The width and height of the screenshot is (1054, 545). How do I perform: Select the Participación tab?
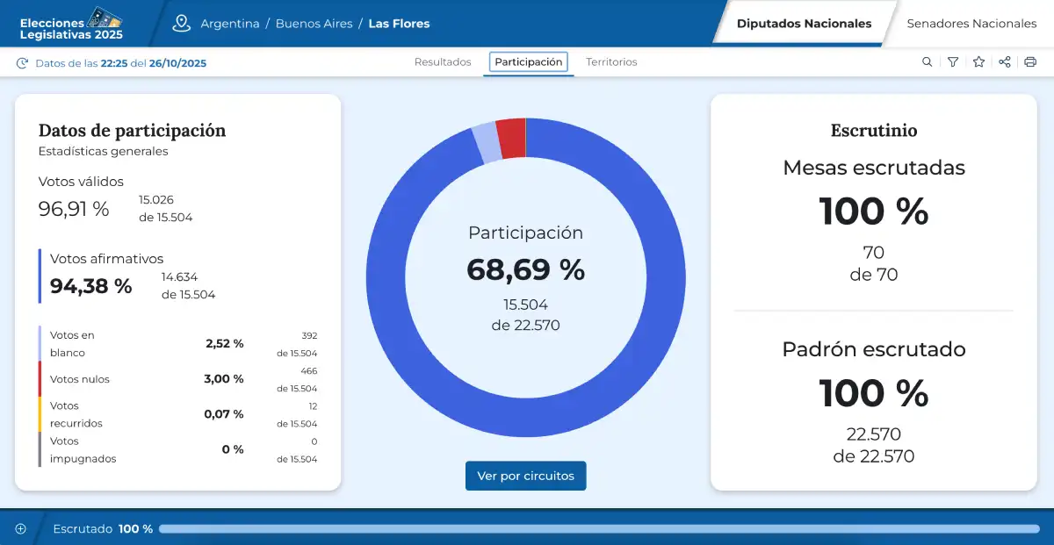(529, 62)
